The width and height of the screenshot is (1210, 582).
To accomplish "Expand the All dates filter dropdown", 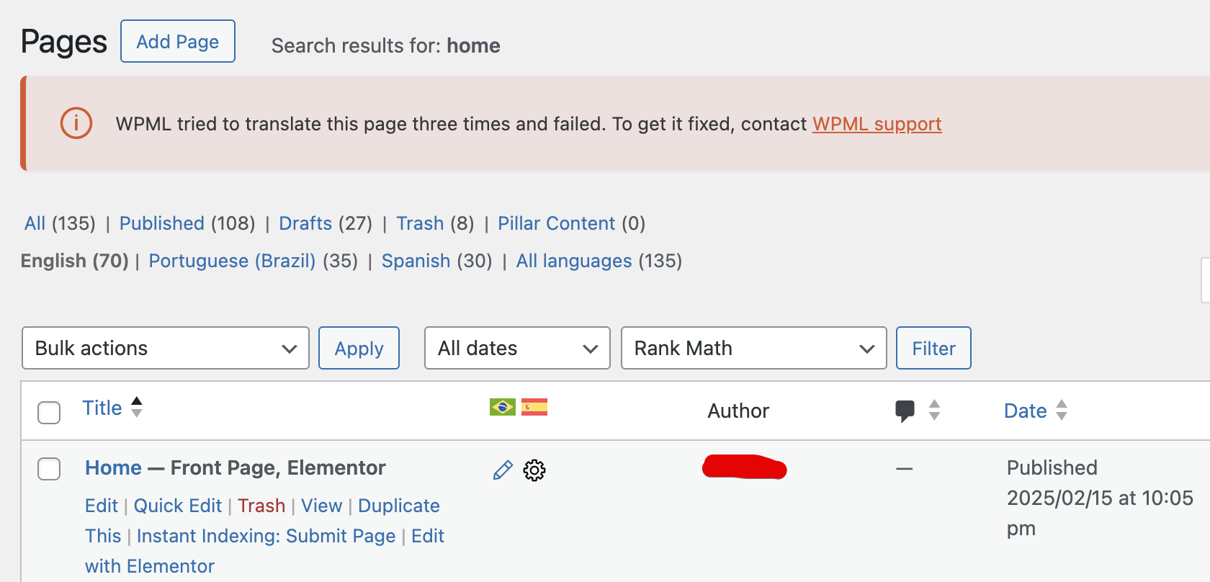I will 517,348.
